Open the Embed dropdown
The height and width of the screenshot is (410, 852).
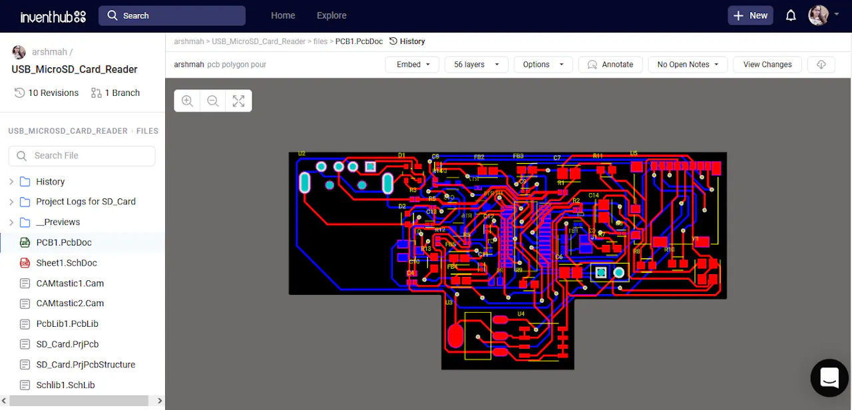point(412,65)
